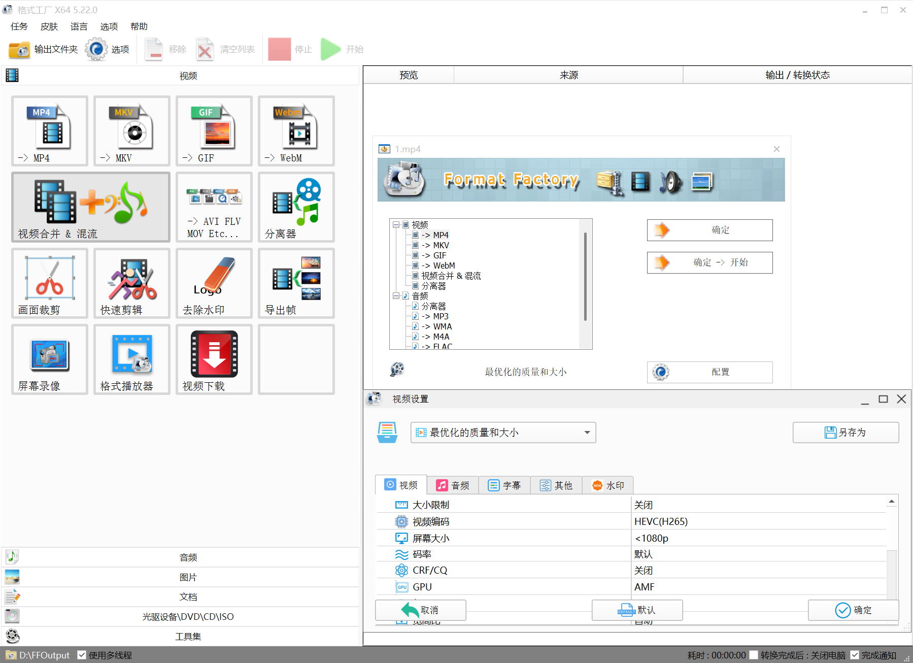Open the 皮肤 menu
This screenshot has width=913, height=663.
[49, 26]
